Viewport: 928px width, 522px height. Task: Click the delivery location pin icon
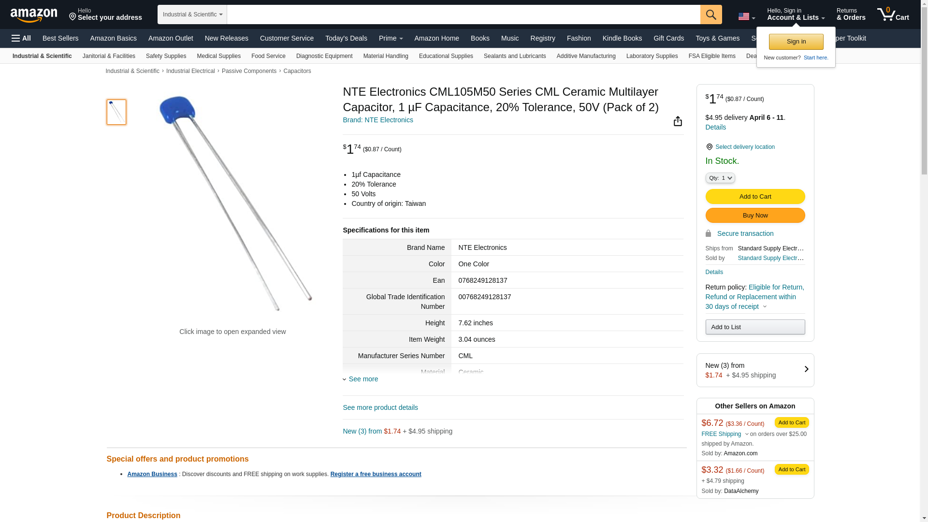click(709, 147)
